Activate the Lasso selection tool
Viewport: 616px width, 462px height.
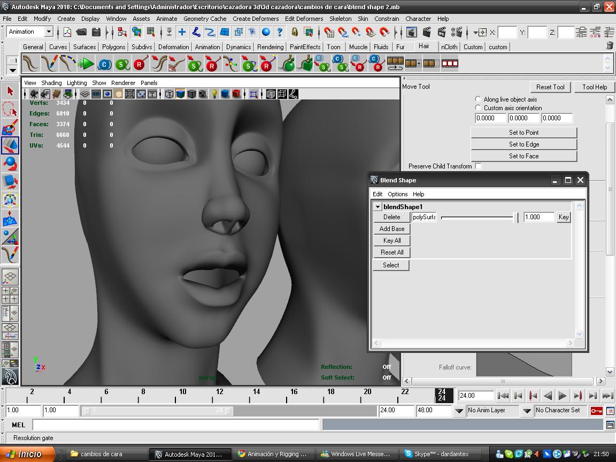point(10,110)
